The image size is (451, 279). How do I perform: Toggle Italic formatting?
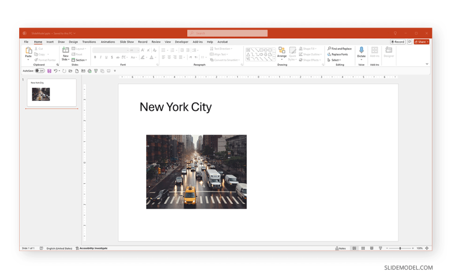[x=101, y=57]
